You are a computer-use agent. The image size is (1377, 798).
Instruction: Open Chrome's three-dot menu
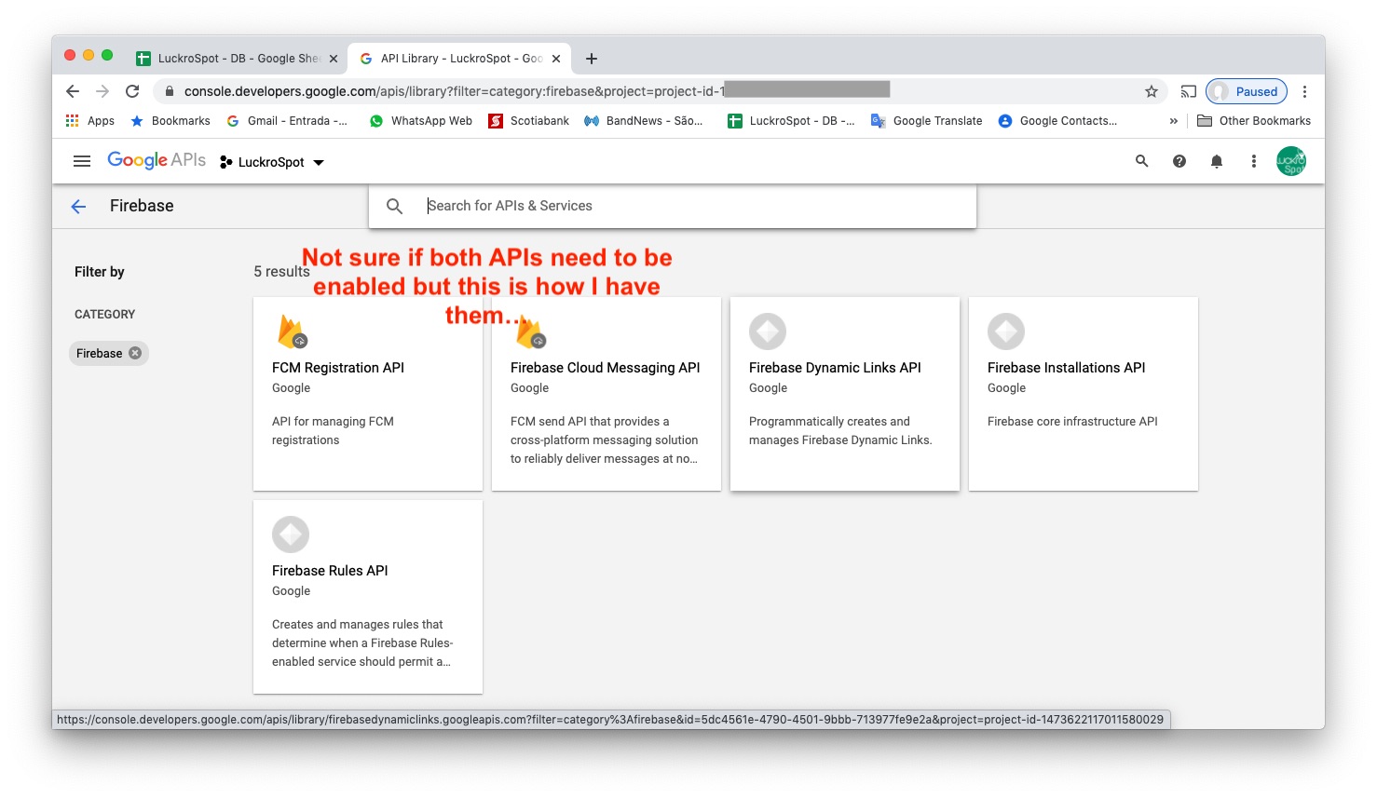pos(1304,91)
